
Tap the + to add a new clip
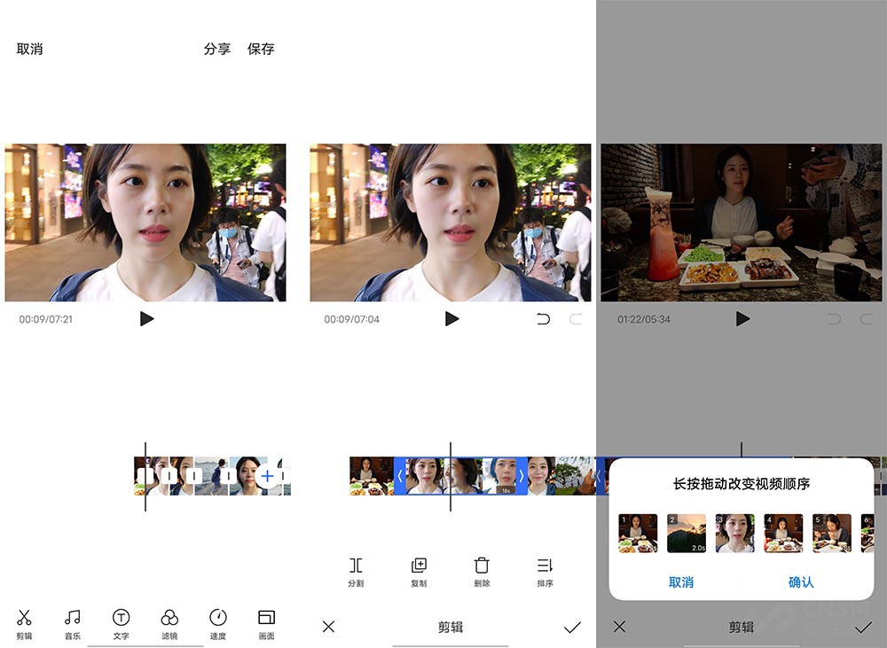coord(265,475)
